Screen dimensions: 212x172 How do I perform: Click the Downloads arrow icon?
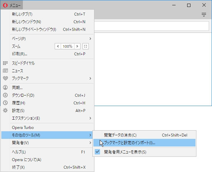(5, 95)
